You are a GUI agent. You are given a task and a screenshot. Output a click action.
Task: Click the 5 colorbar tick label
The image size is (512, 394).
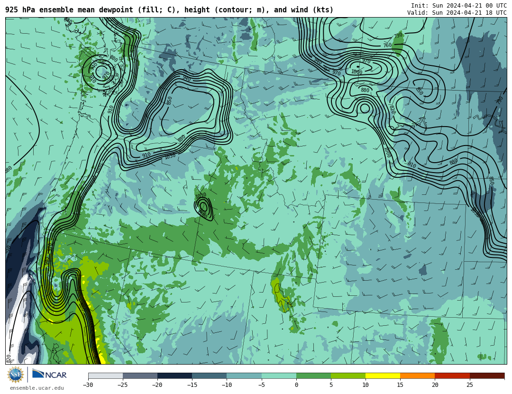(x=331, y=385)
